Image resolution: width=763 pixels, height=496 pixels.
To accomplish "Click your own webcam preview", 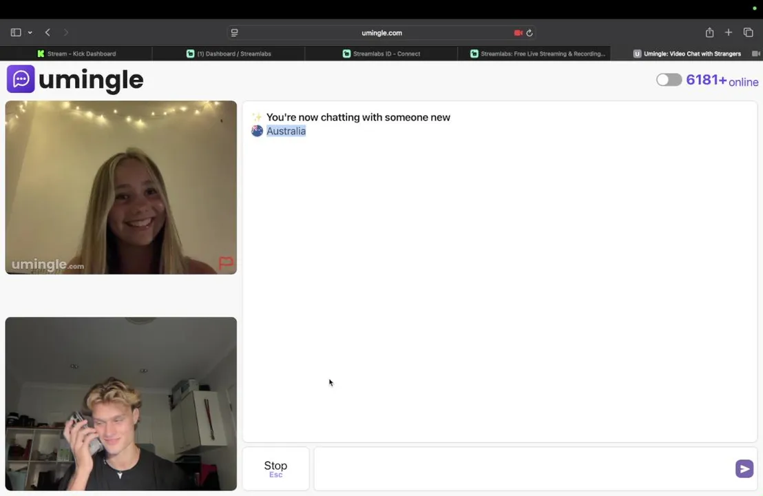I will click(x=121, y=404).
